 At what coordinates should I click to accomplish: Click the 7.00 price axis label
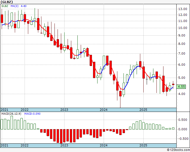[x=182, y=53]
